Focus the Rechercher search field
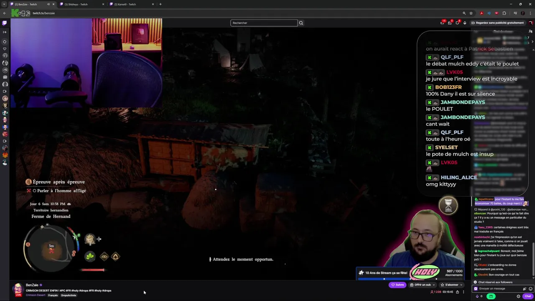This screenshot has width=535, height=301. click(x=264, y=23)
